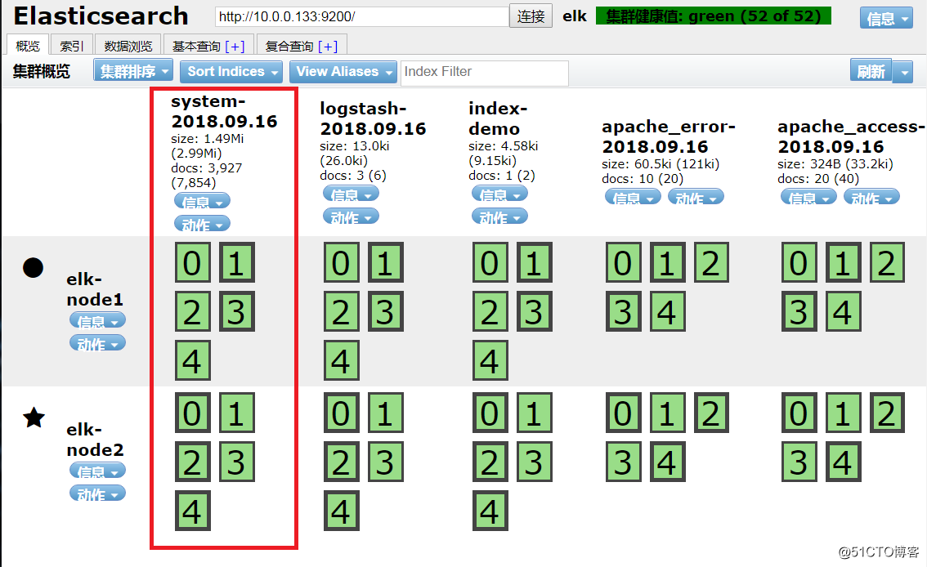Open 动作 dropdown for apache_access-2018.09.16 index
The width and height of the screenshot is (927, 567).
(871, 197)
